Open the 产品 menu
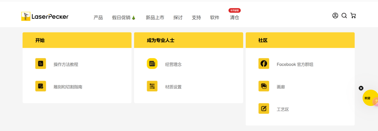Screen dimensions: 378x131 (x=98, y=17)
